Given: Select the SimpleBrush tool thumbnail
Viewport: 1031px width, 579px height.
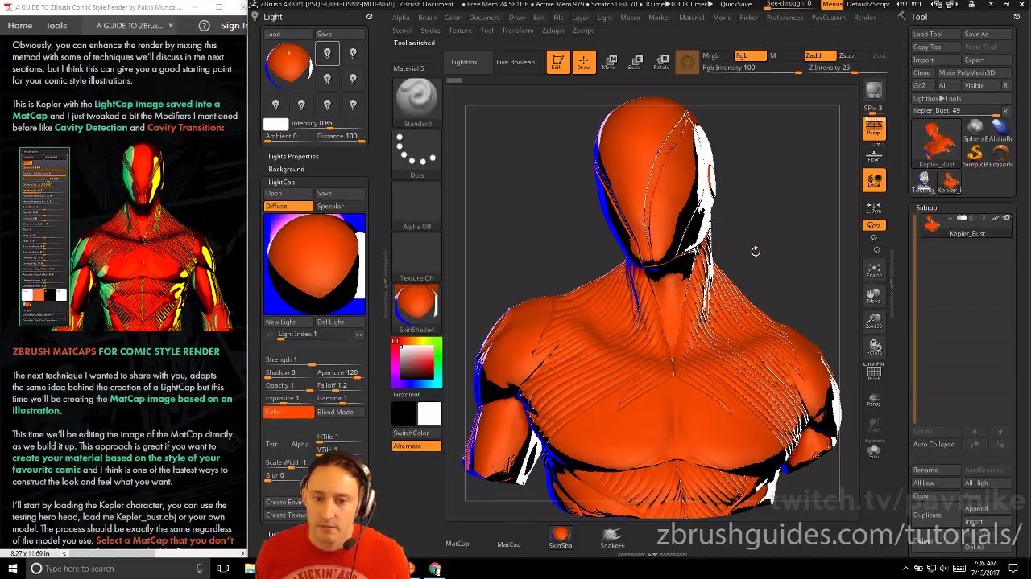Looking at the screenshot, I should pyautogui.click(x=975, y=154).
